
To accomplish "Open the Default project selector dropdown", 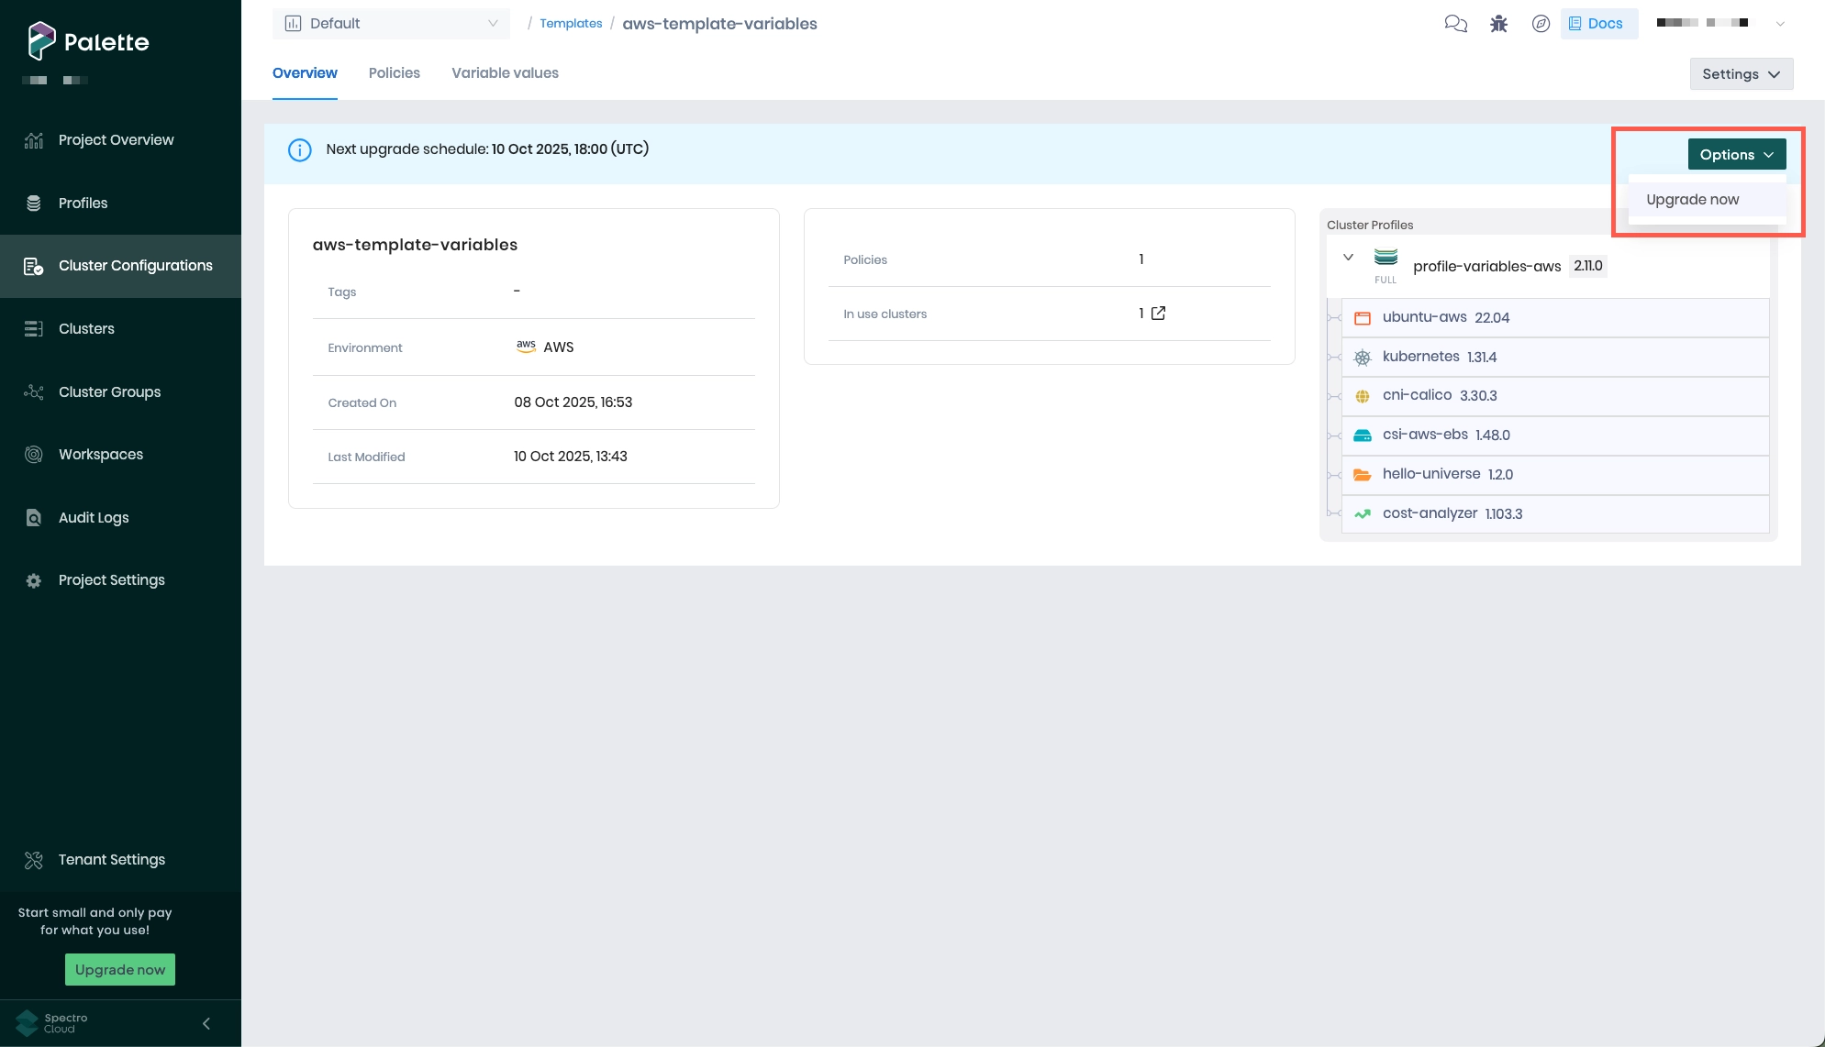I will (391, 23).
